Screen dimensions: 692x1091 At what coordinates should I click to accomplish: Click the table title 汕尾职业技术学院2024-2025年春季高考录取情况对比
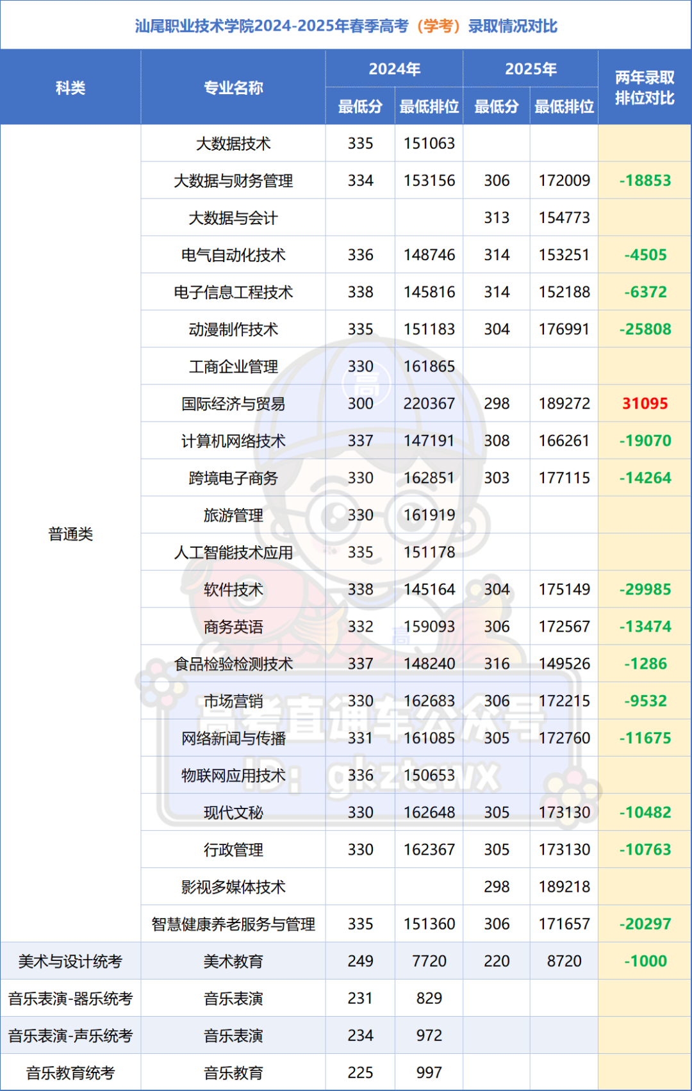(346, 26)
